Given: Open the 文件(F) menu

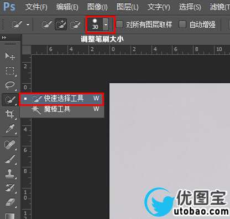Looking at the screenshot, I should (x=36, y=7).
